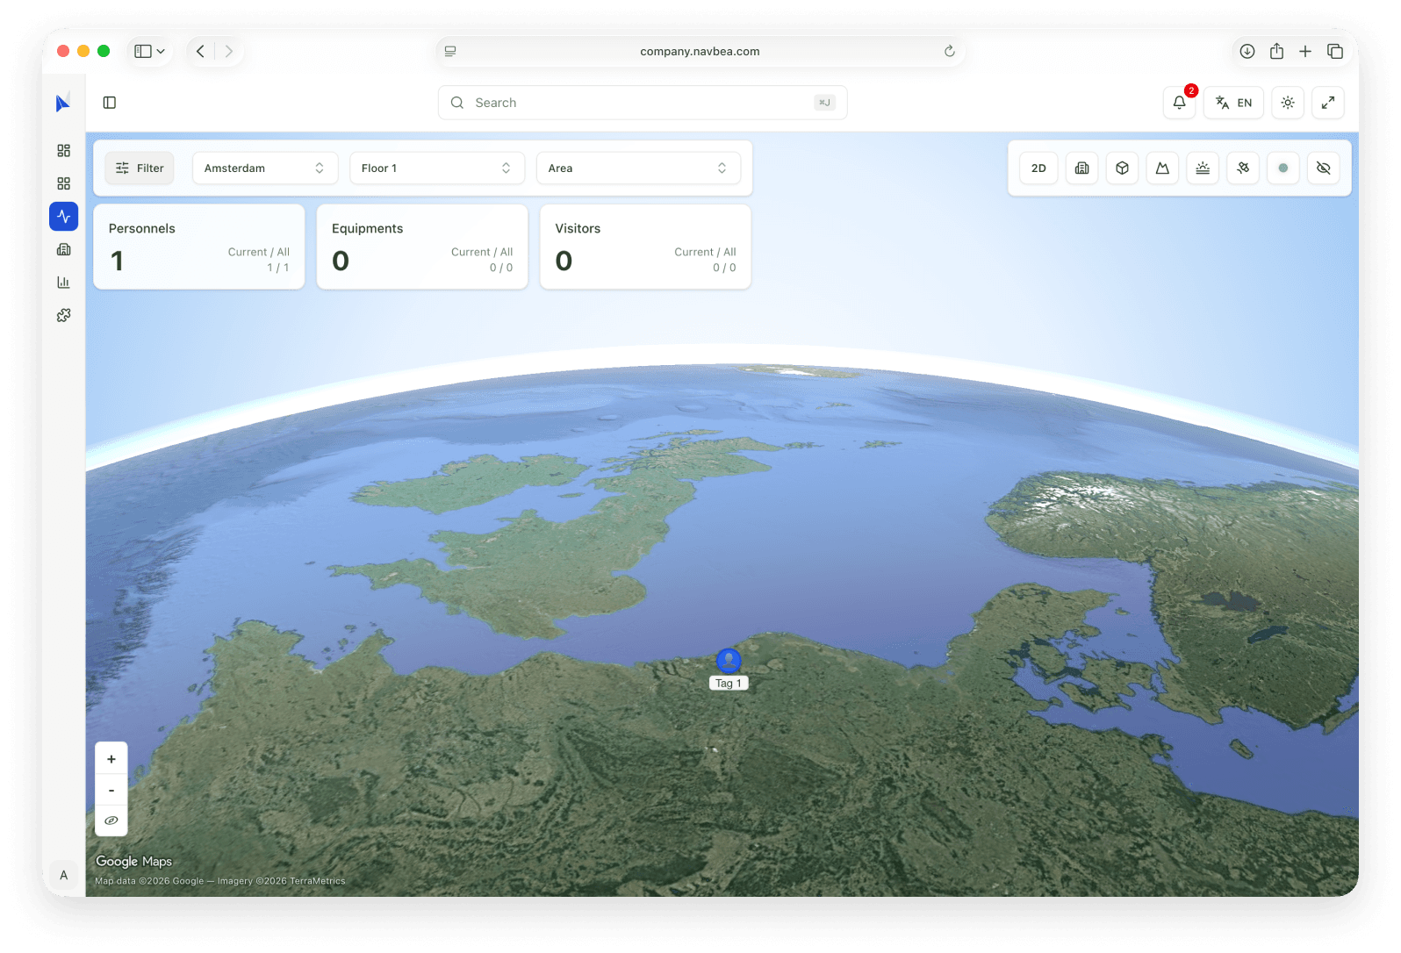Click the Tag 1 label on map
Image resolution: width=1401 pixels, height=953 pixels.
click(729, 684)
